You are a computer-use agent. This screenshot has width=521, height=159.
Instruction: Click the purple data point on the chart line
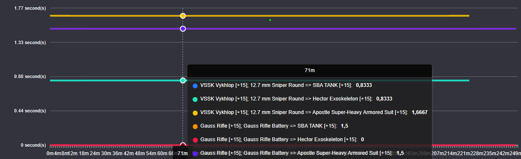[x=183, y=29]
